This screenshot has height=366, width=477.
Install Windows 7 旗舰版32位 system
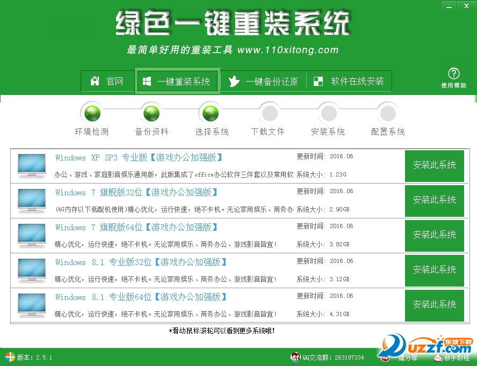pos(435,201)
